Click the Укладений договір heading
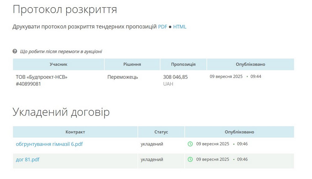 [61, 112]
